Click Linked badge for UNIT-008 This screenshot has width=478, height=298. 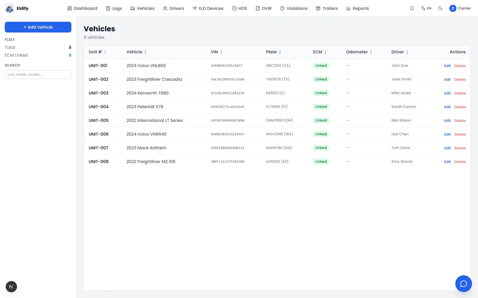[321, 161]
